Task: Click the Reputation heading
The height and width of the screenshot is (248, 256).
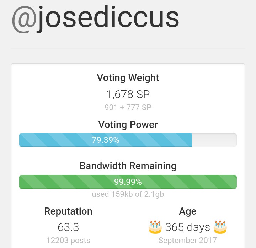Action: [68, 211]
